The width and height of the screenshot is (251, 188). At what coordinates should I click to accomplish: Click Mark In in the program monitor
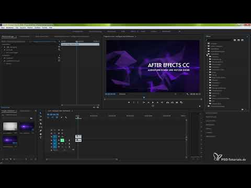[x=134, y=102]
